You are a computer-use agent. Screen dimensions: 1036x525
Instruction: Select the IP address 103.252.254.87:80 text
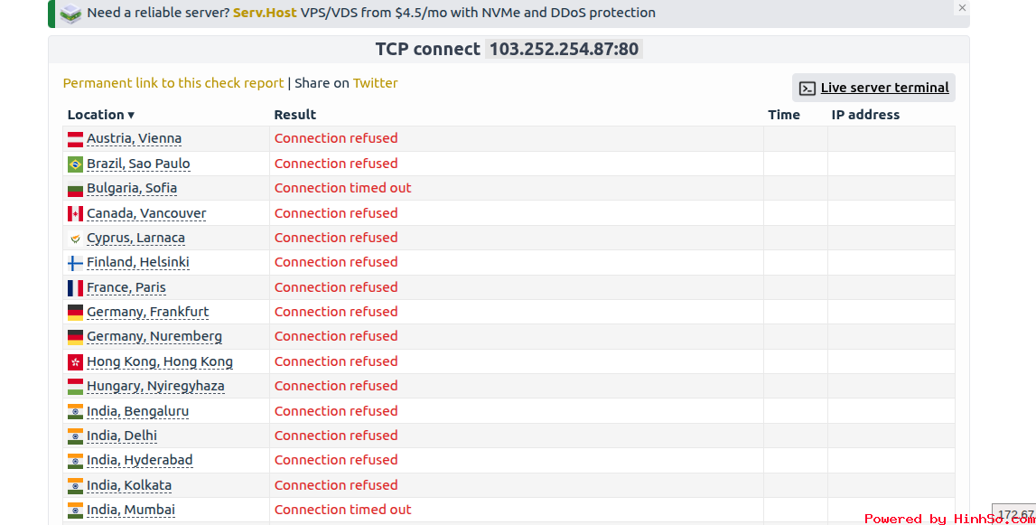[x=564, y=49]
